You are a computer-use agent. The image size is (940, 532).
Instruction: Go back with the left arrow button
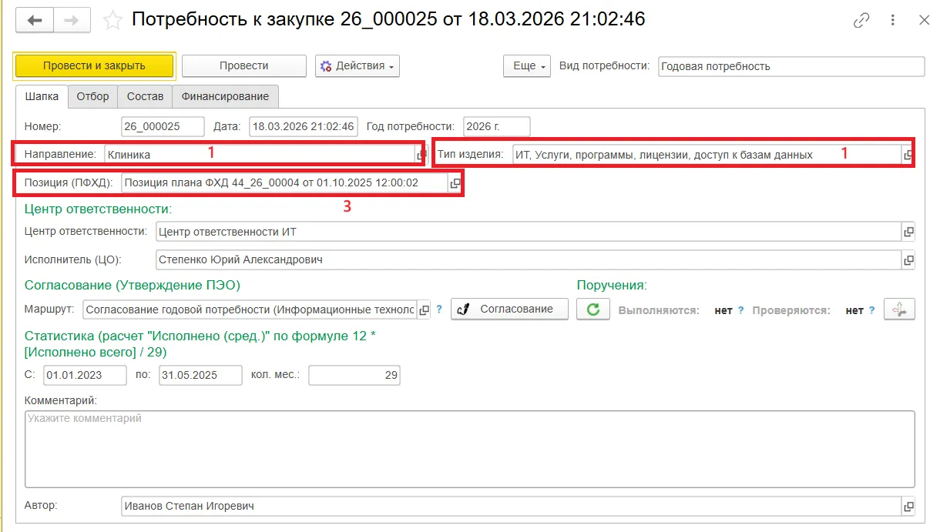pyautogui.click(x=35, y=20)
